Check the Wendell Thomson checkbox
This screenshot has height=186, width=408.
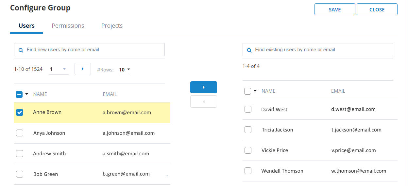pyautogui.click(x=248, y=171)
